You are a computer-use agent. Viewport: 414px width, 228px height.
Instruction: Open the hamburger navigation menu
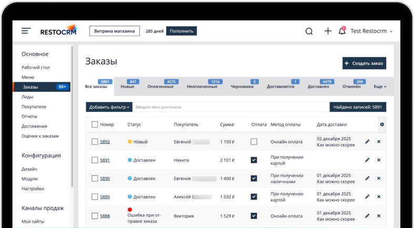(x=26, y=31)
